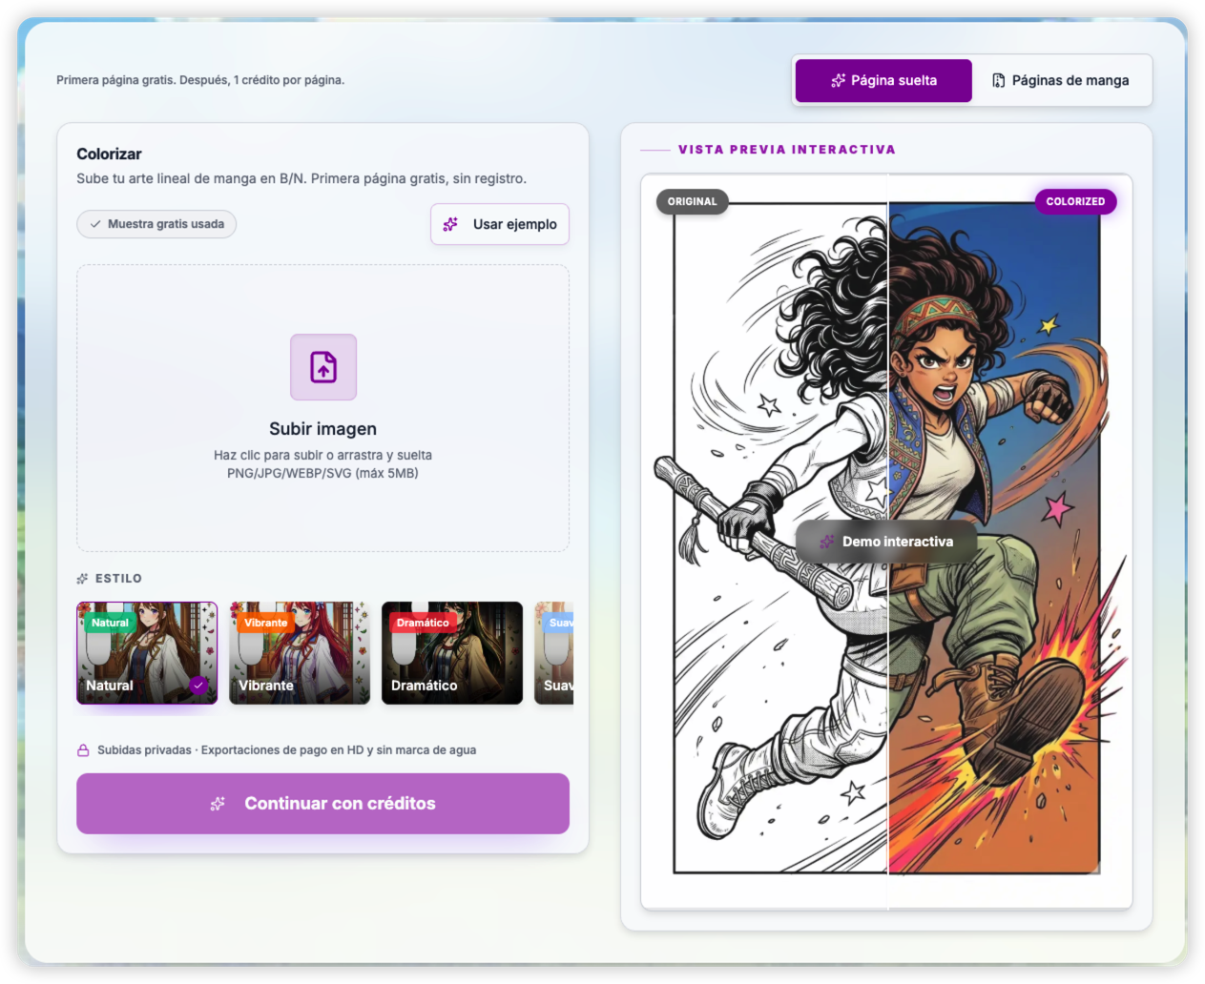Viewport: 1205px width, 984px height.
Task: Select the Vibrante style thumbnail
Action: (x=300, y=653)
